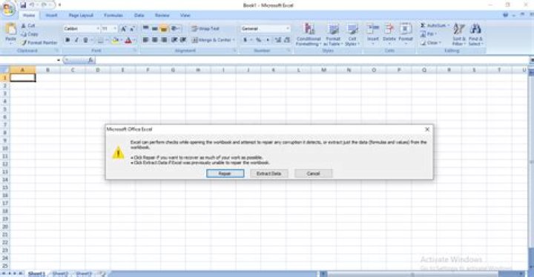The image size is (534, 277).
Task: Expand the General number format dropdown
Action: [x=288, y=29]
